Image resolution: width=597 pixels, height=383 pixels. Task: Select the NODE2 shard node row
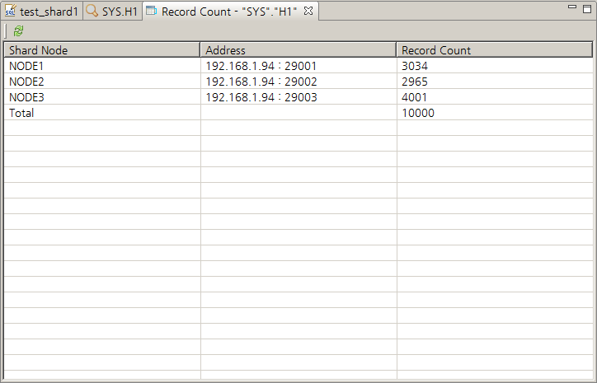tap(27, 82)
